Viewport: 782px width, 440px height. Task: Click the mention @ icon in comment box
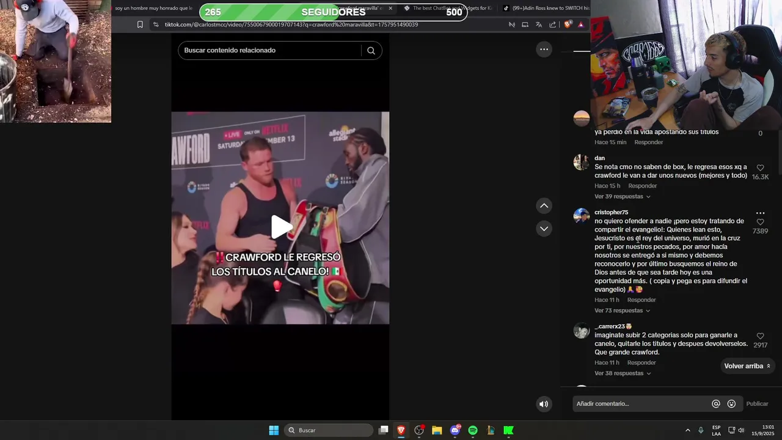click(x=716, y=404)
